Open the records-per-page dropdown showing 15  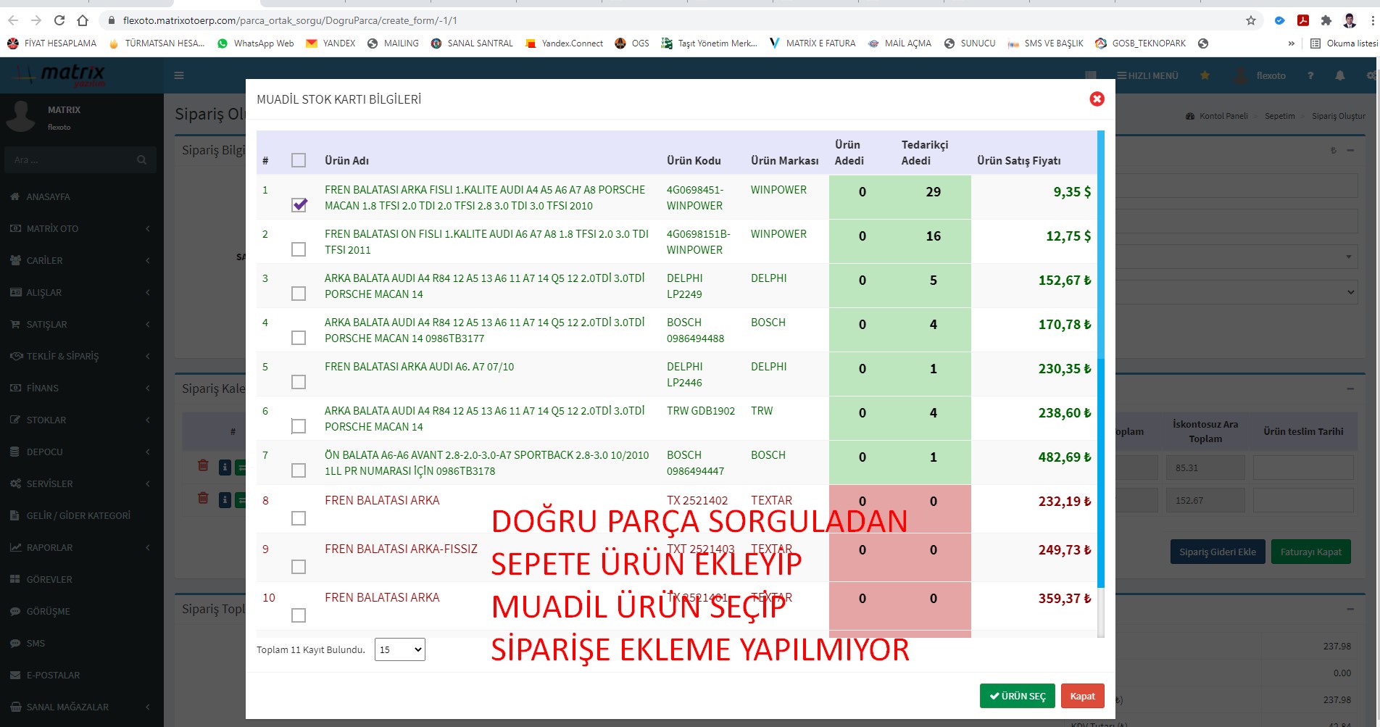coord(399,649)
